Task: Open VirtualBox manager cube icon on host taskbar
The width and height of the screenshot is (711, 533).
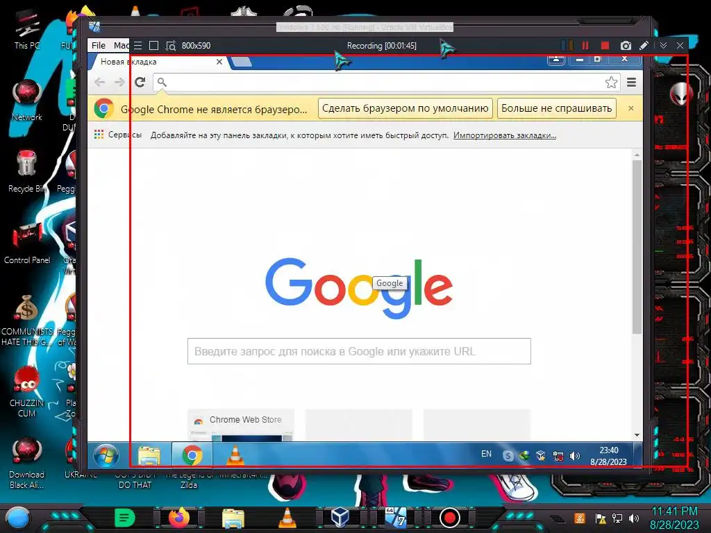Action: (x=340, y=518)
